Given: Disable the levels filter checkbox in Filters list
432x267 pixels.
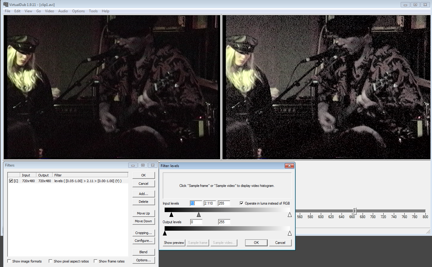Looking at the screenshot, I should 11,181.
